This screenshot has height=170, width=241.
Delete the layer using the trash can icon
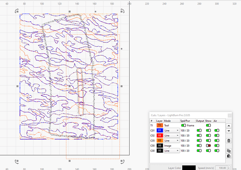229,141
